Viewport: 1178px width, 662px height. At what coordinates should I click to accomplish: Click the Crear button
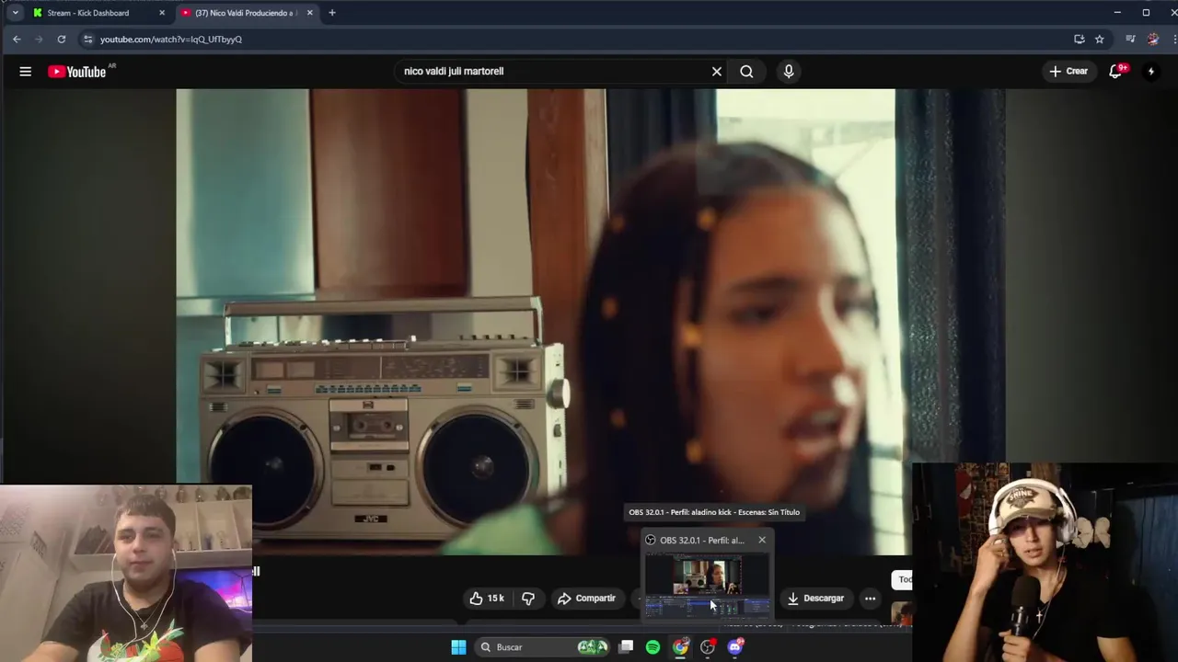[1068, 71]
